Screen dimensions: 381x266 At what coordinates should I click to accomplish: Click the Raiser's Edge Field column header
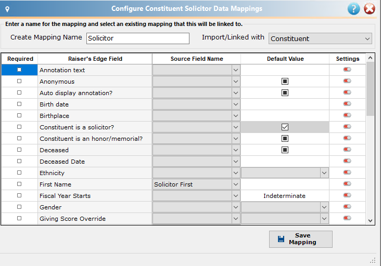click(x=95, y=59)
